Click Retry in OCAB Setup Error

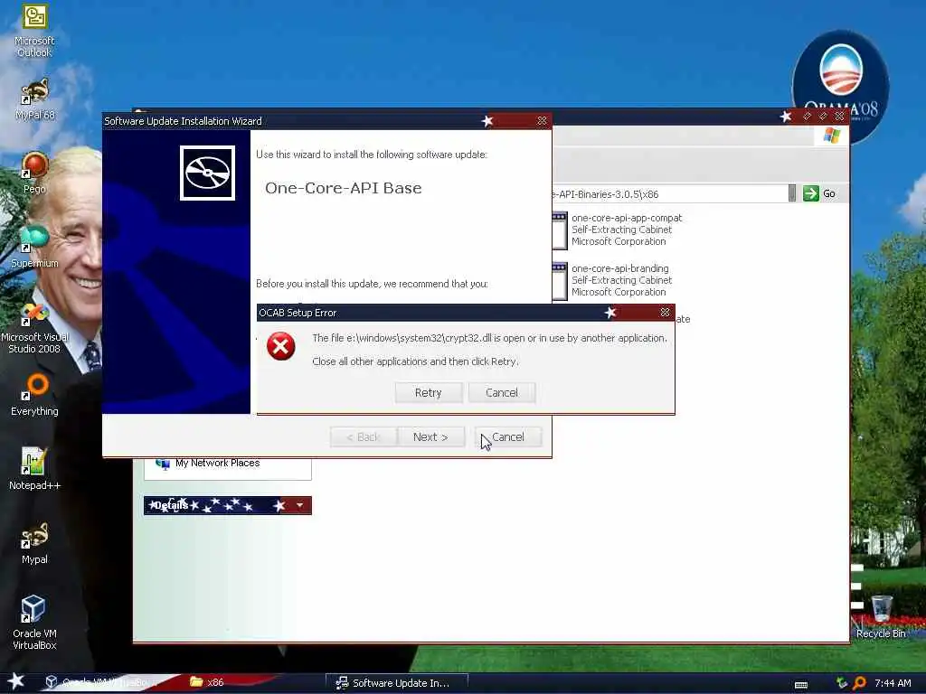428,393
